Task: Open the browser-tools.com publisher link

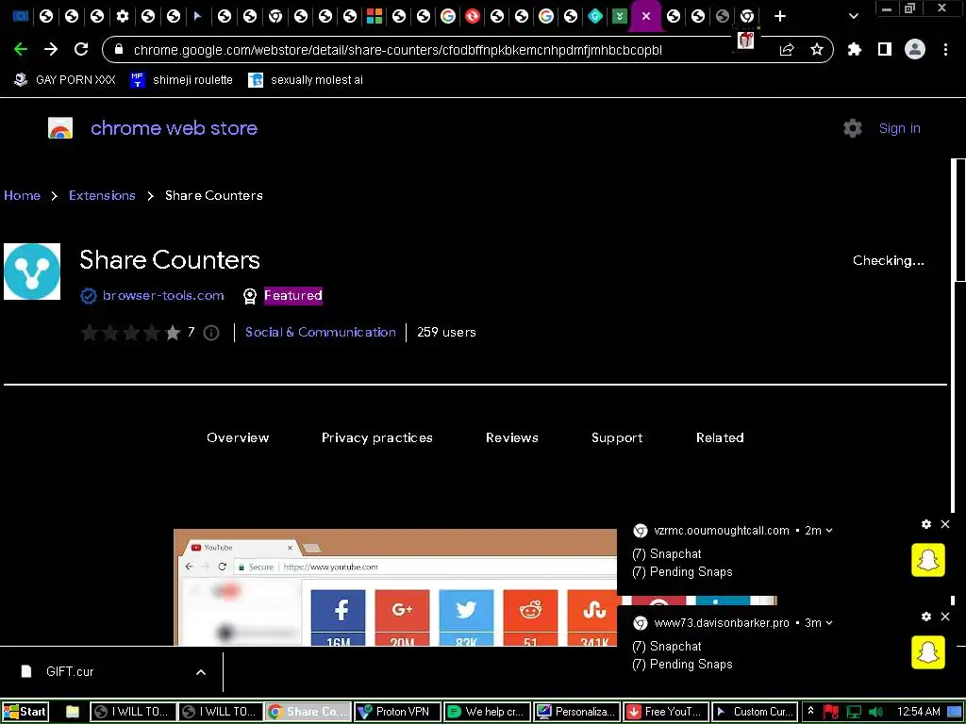Action: (x=163, y=295)
